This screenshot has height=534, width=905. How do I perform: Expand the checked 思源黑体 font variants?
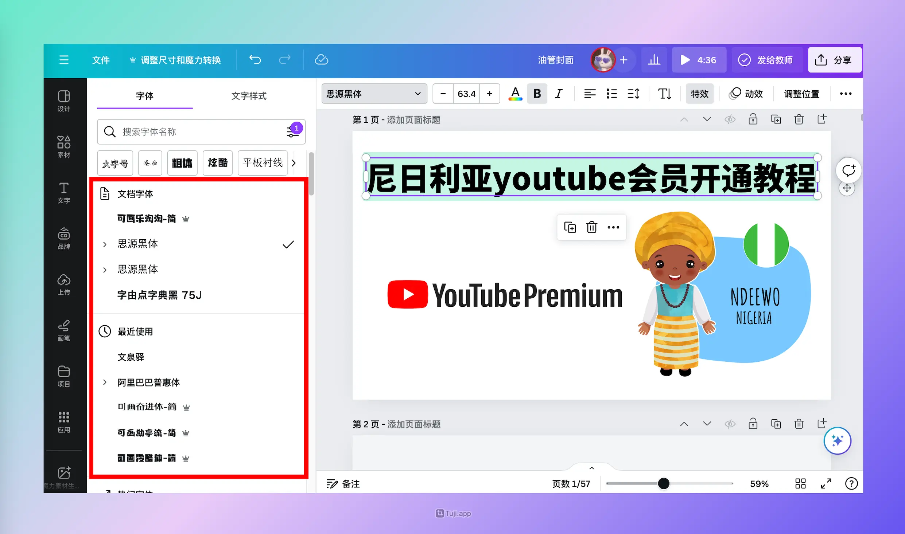pos(105,244)
